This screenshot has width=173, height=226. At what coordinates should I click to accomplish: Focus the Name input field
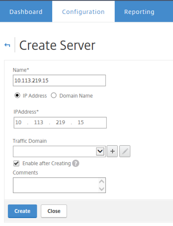[59, 81]
